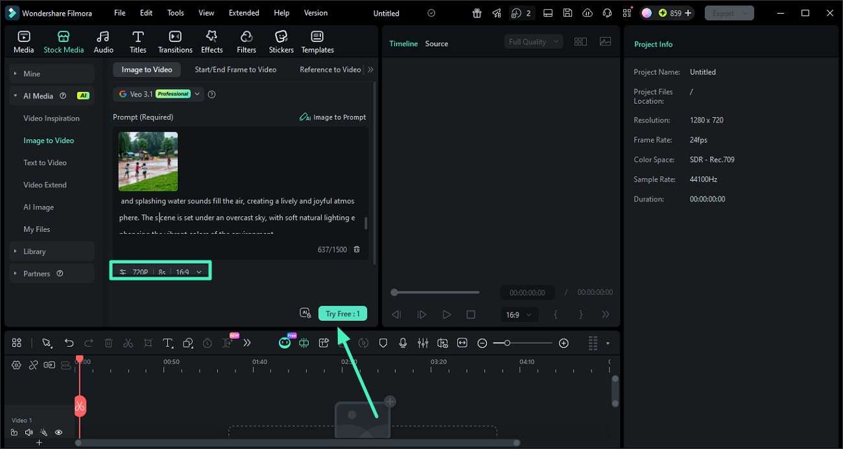Delete the prompt with trash icon
This screenshot has height=449, width=843.
357,249
